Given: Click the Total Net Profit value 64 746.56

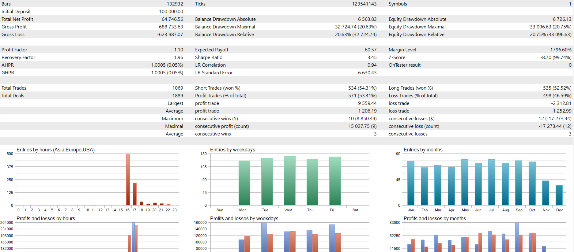Looking at the screenshot, I should tap(172, 19).
